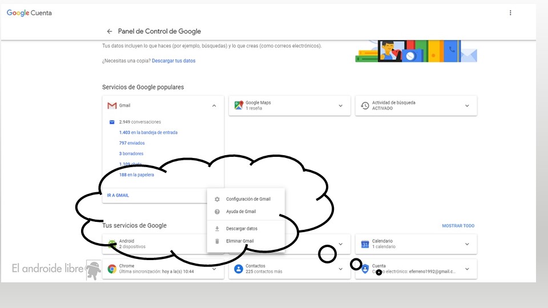Choose Eliminar Gmail from the menu
The image size is (548, 308).
(246, 241)
